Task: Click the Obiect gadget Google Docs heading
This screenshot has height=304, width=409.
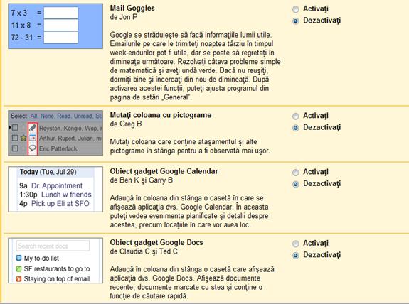Action: (156, 242)
